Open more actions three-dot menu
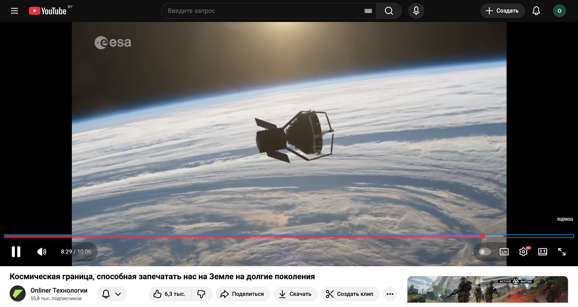 tap(390, 294)
